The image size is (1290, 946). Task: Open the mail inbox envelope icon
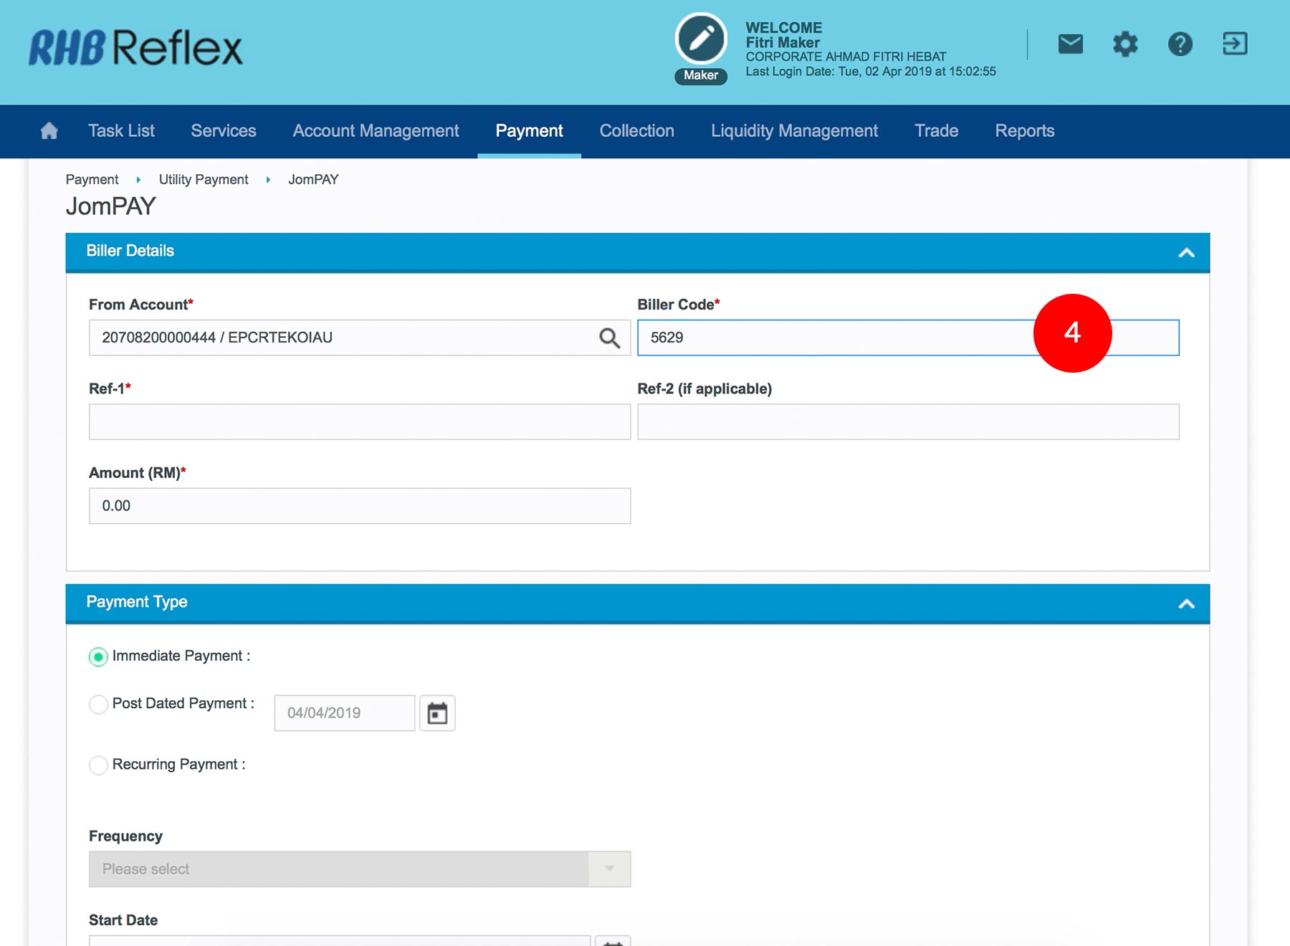(1070, 44)
